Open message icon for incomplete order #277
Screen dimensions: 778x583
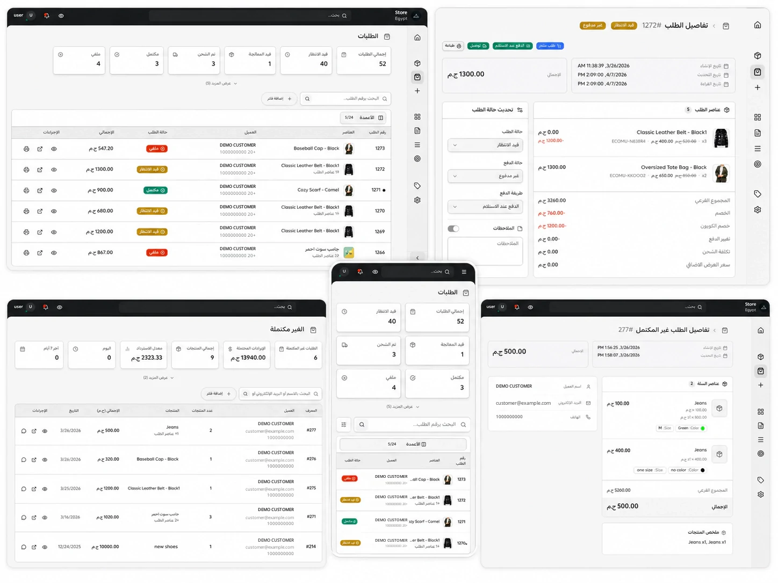point(24,431)
